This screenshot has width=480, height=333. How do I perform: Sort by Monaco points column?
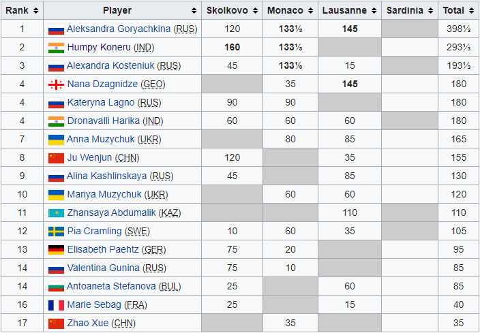coord(310,11)
